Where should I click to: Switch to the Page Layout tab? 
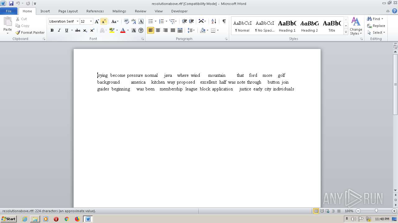[68, 11]
